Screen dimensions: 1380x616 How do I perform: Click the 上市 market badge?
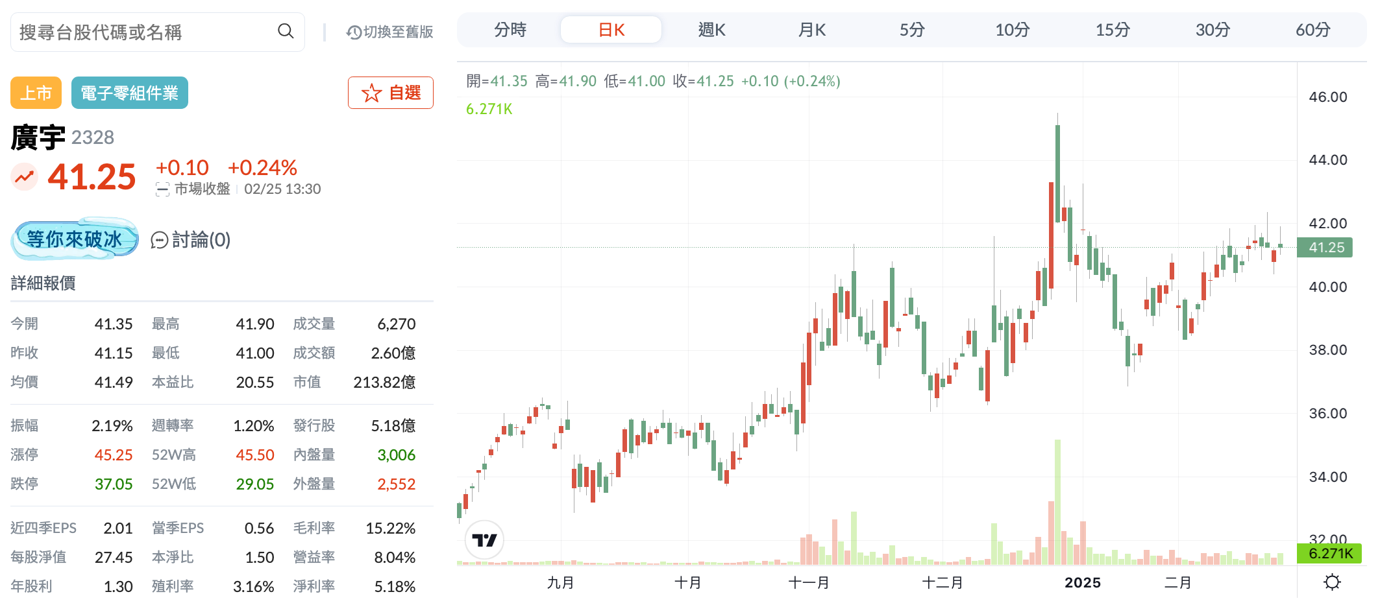36,93
